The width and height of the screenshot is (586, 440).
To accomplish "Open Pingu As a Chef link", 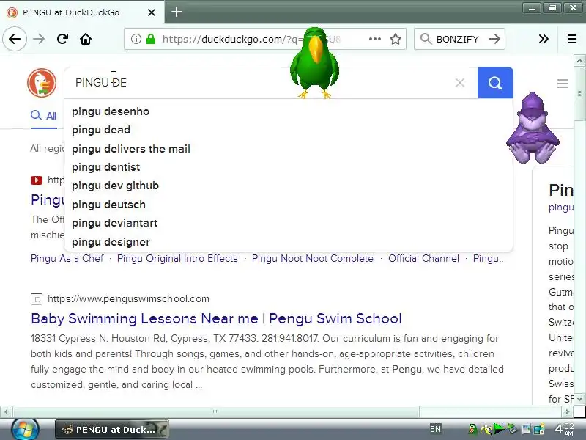I will click(67, 259).
